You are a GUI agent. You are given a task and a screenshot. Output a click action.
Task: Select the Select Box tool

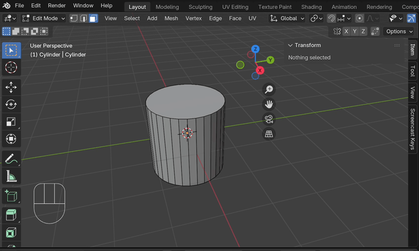11,50
